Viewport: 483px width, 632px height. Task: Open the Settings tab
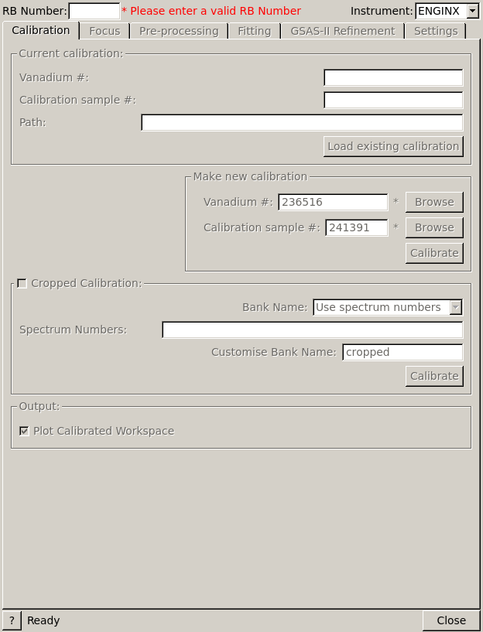point(435,31)
